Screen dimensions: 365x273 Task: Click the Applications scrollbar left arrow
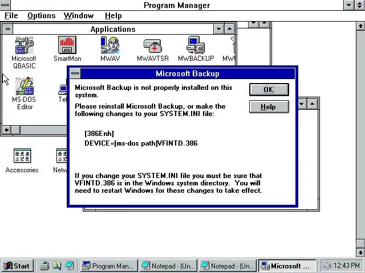coord(6,130)
